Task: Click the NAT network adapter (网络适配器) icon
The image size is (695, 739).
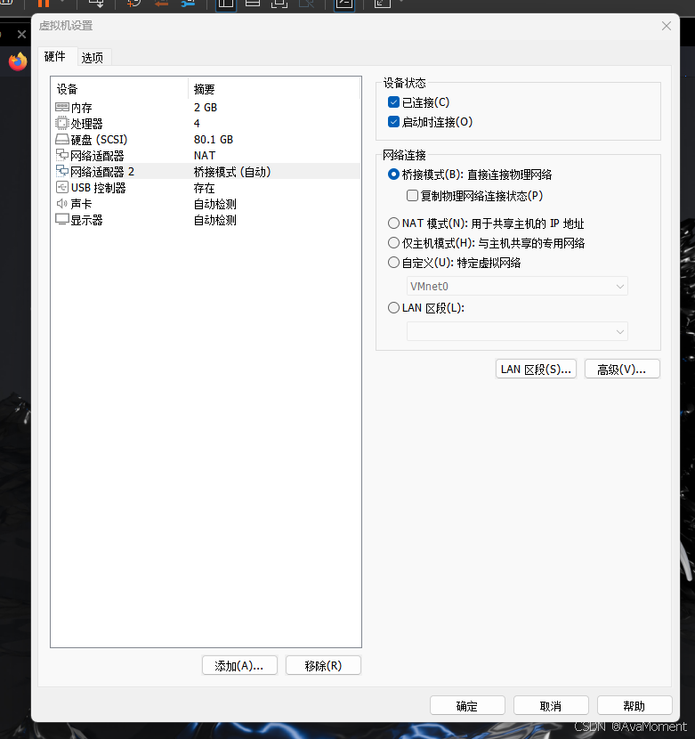Action: pos(61,155)
